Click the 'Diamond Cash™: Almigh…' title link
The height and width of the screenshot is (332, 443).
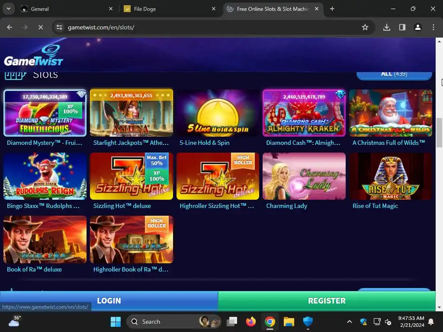tap(303, 143)
